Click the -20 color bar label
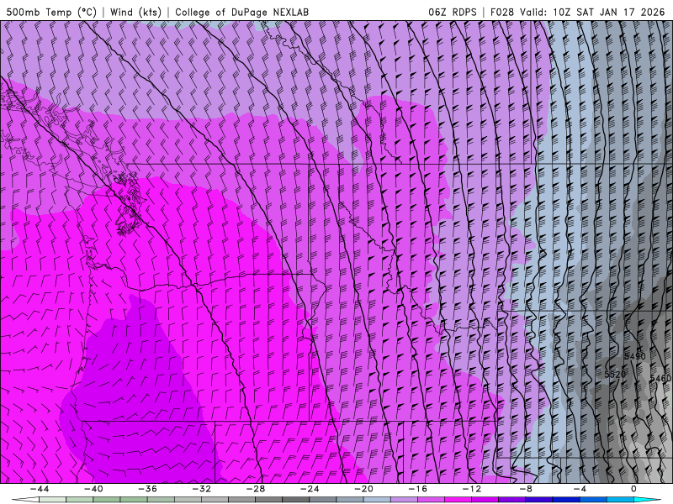The image size is (673, 504). click(364, 489)
